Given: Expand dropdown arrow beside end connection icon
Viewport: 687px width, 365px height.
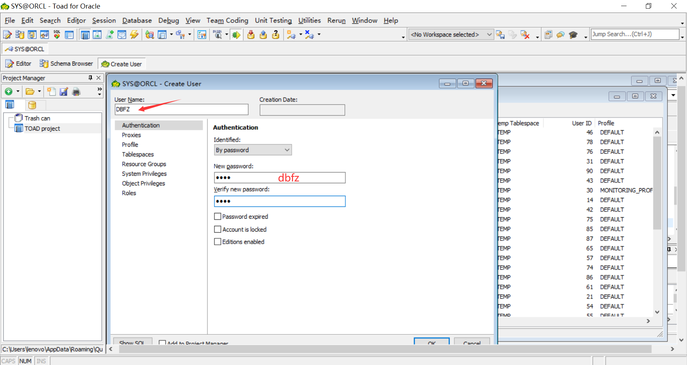Looking at the screenshot, I should click(x=319, y=34).
